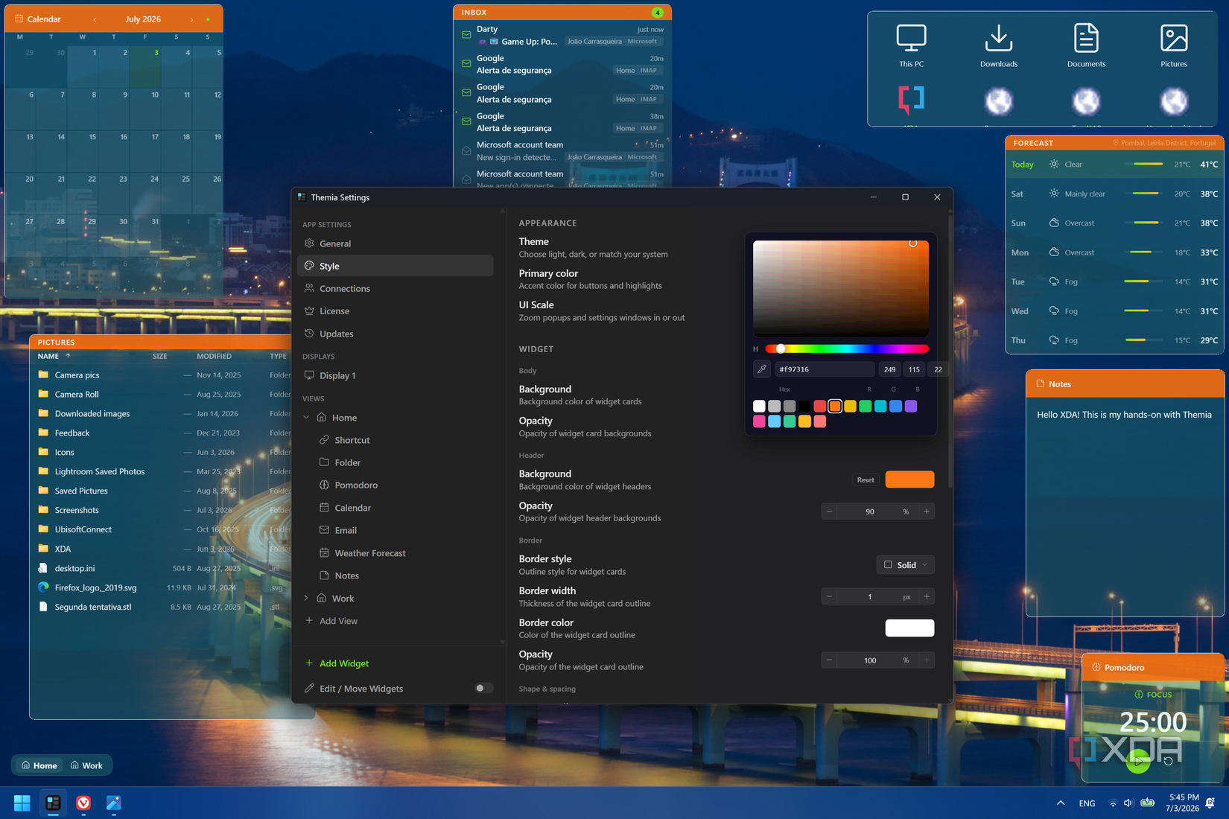Toggle the Edit / Move Widgets switch
The height and width of the screenshot is (819, 1229).
[483, 688]
